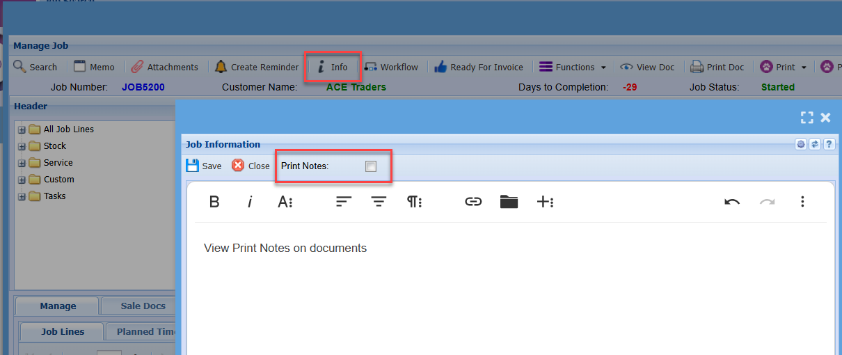
Task: Open the text style options menu
Action: [285, 202]
